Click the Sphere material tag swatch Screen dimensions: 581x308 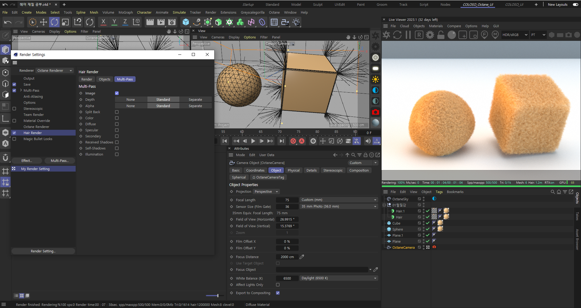(440, 229)
